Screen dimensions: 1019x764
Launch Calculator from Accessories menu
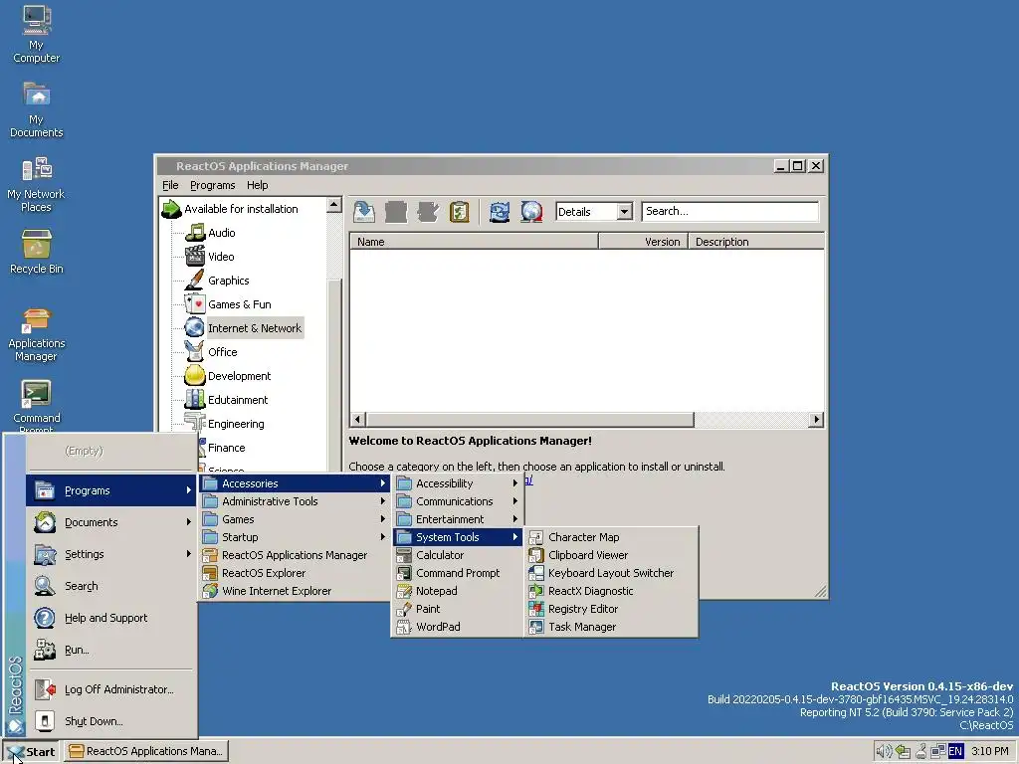coord(458,555)
